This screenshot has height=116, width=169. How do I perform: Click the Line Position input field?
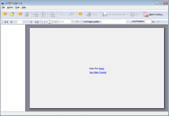click(x=148, y=22)
